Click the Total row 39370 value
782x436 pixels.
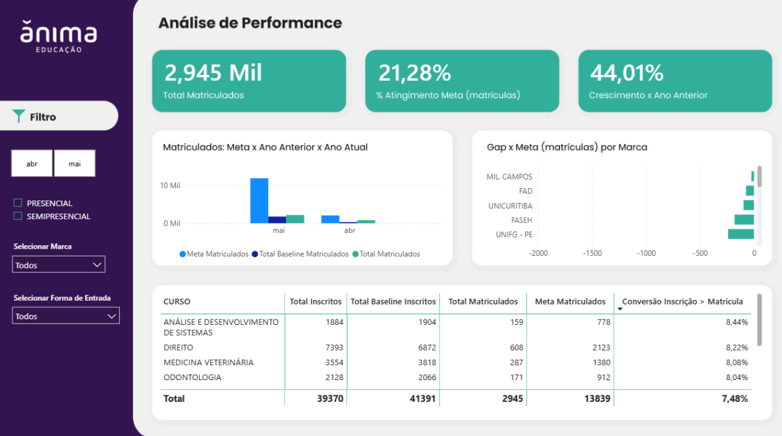[329, 399]
